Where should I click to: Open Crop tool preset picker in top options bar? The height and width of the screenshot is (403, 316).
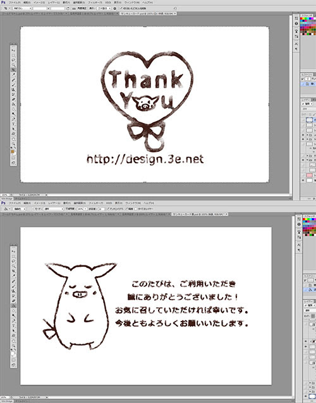[x=6, y=8]
